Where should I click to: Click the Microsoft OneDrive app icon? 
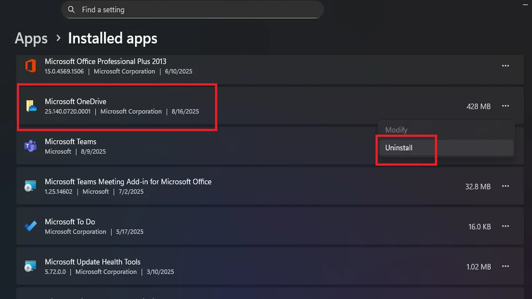tap(31, 106)
